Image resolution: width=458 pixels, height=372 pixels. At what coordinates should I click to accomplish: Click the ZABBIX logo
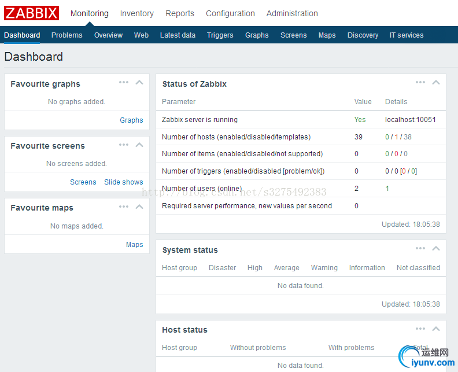pos(31,13)
